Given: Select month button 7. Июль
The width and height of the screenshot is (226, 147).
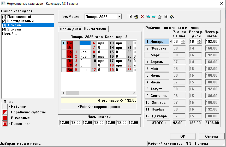Looking at the screenshot, I should click(x=157, y=82).
